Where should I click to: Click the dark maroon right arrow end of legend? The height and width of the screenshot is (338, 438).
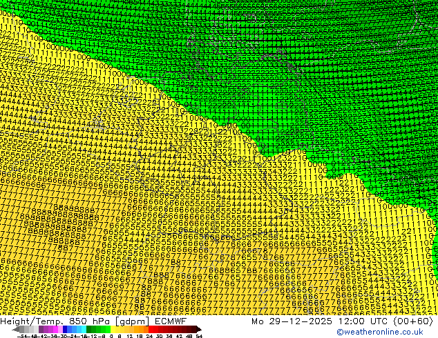click(198, 330)
